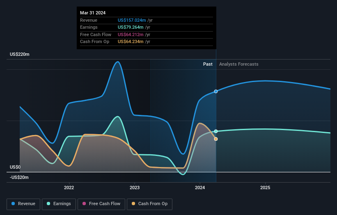Click the Cash From Op label in tooltip
Image resolution: width=337 pixels, height=215 pixels.
pyautogui.click(x=94, y=42)
